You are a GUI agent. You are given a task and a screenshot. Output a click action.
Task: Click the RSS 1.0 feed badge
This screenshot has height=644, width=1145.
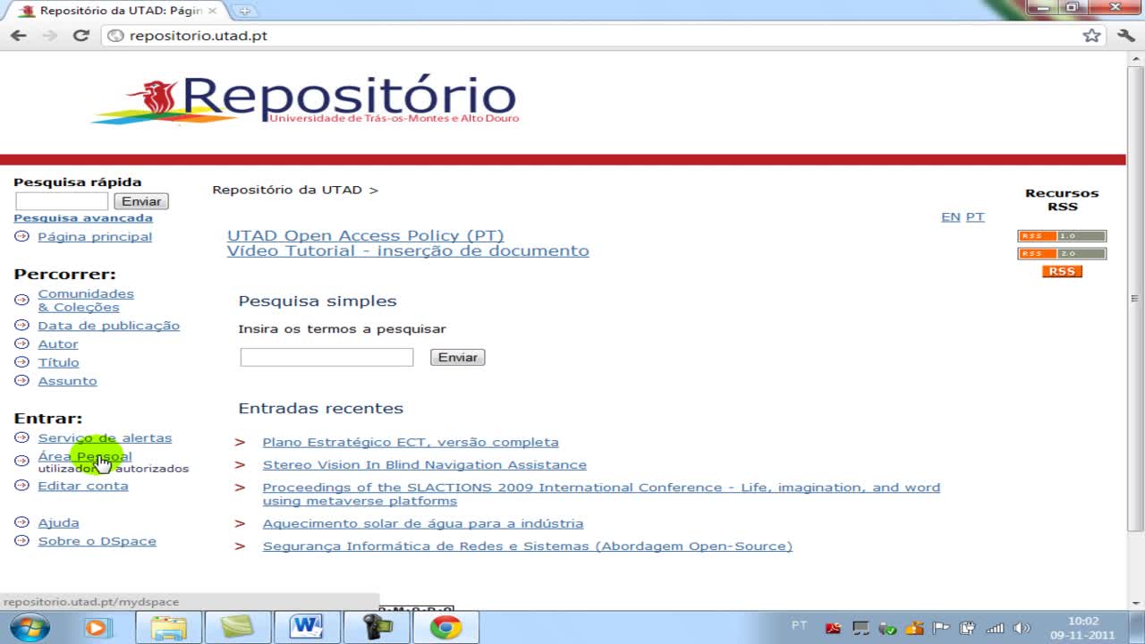coord(1062,236)
